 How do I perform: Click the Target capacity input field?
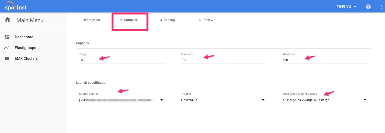122,60
